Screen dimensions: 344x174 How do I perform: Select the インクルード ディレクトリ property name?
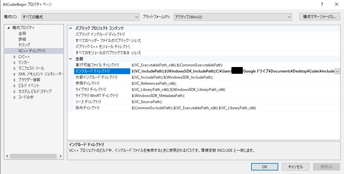pos(102,71)
